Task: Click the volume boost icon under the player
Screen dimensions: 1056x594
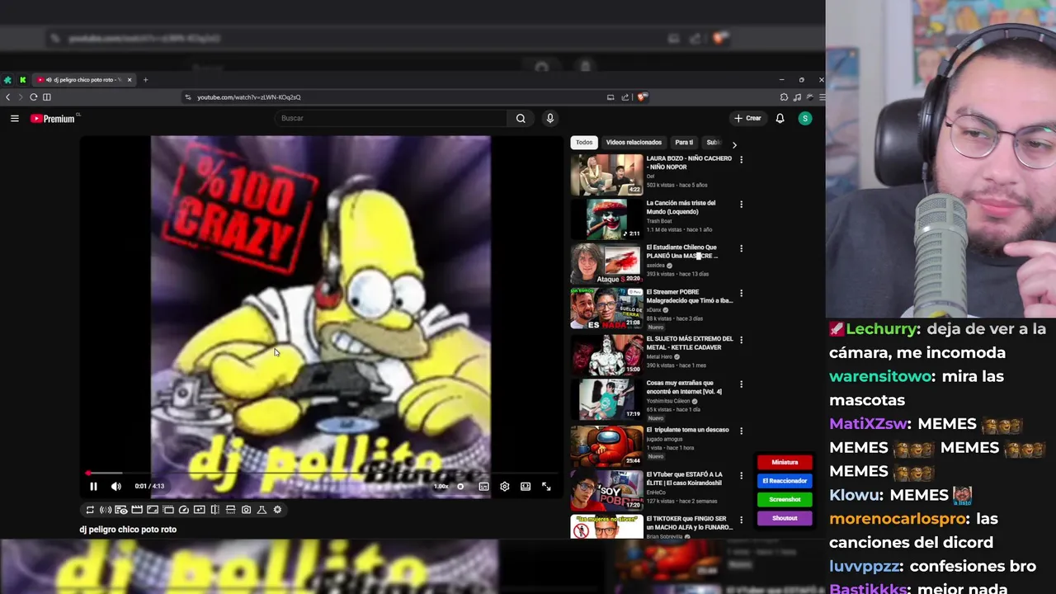Action: [x=106, y=510]
